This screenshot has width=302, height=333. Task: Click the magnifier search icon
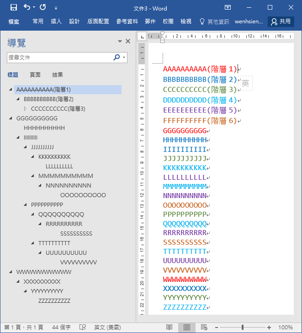tap(117, 57)
